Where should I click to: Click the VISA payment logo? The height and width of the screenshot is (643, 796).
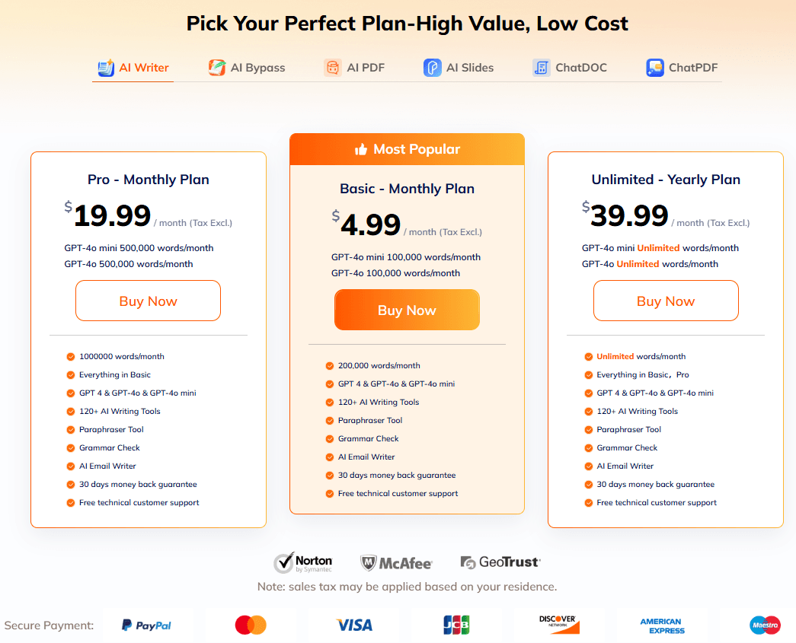(x=354, y=625)
